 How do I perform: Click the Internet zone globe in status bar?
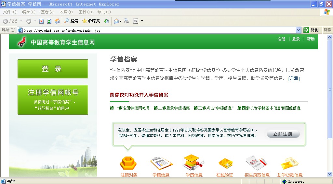[284, 181]
